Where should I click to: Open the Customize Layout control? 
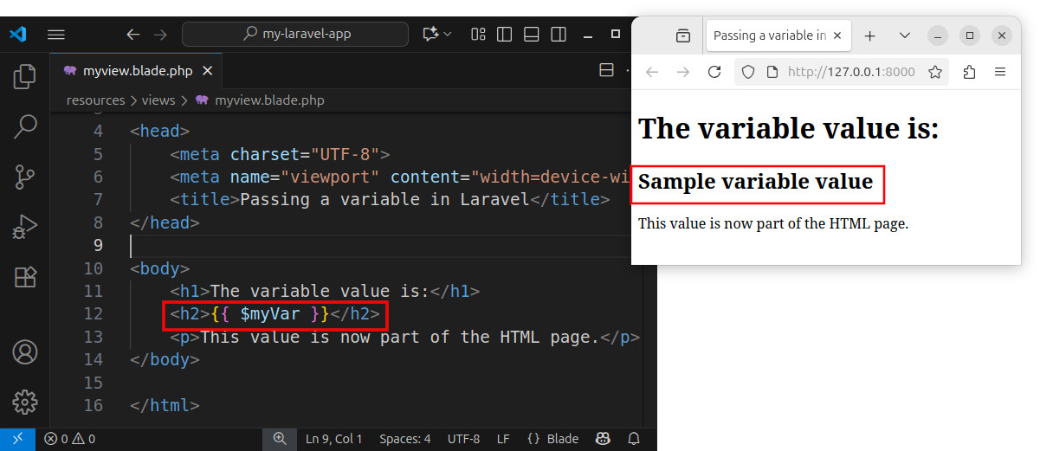pos(478,35)
